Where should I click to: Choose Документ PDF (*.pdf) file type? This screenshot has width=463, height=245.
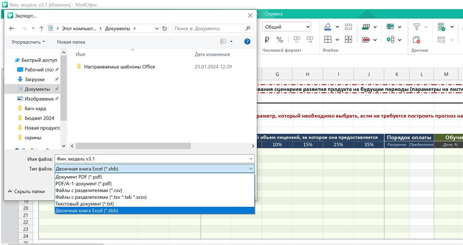click(x=155, y=177)
